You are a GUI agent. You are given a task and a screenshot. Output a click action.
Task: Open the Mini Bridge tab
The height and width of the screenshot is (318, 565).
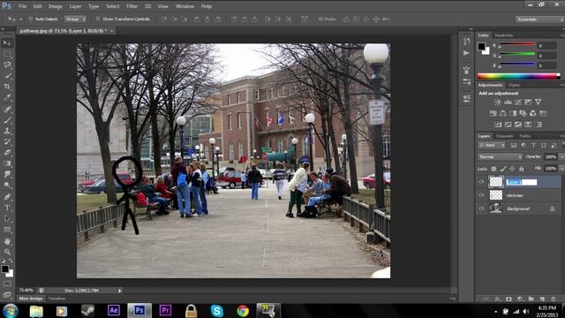31,299
